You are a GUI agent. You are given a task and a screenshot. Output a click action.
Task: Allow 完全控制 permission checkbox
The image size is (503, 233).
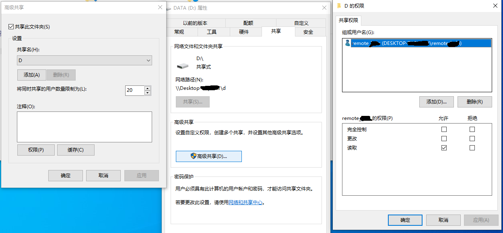444,129
